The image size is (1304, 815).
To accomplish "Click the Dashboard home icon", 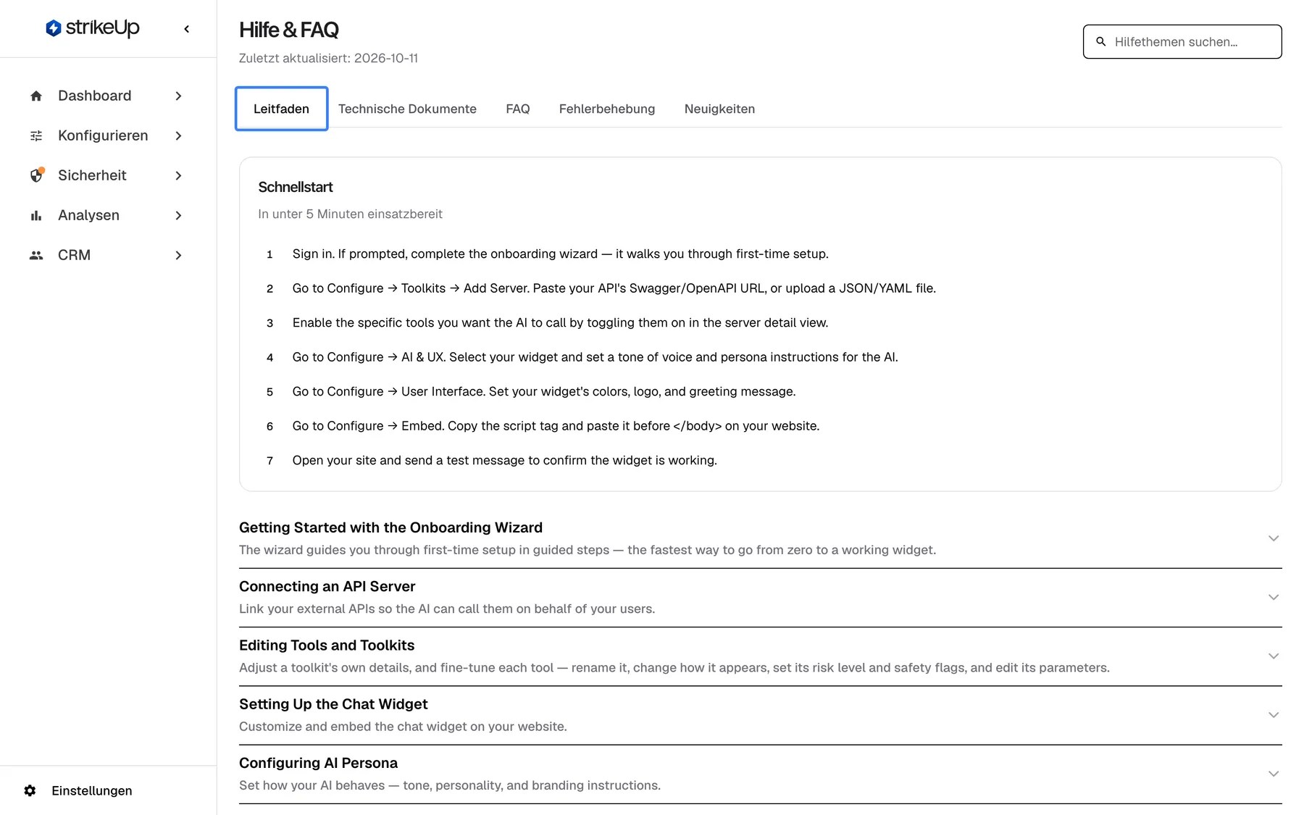I will pos(36,96).
